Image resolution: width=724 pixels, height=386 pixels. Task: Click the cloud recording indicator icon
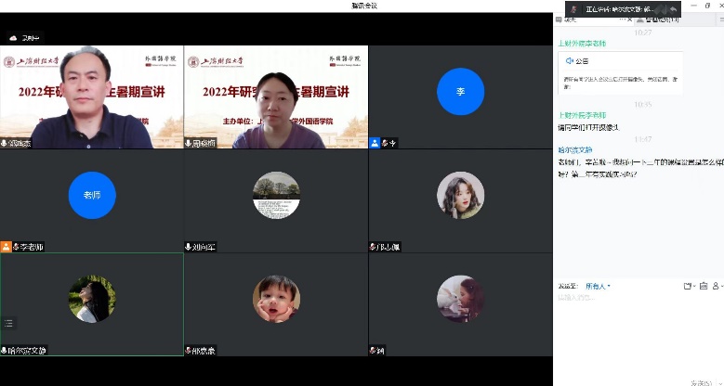point(14,38)
